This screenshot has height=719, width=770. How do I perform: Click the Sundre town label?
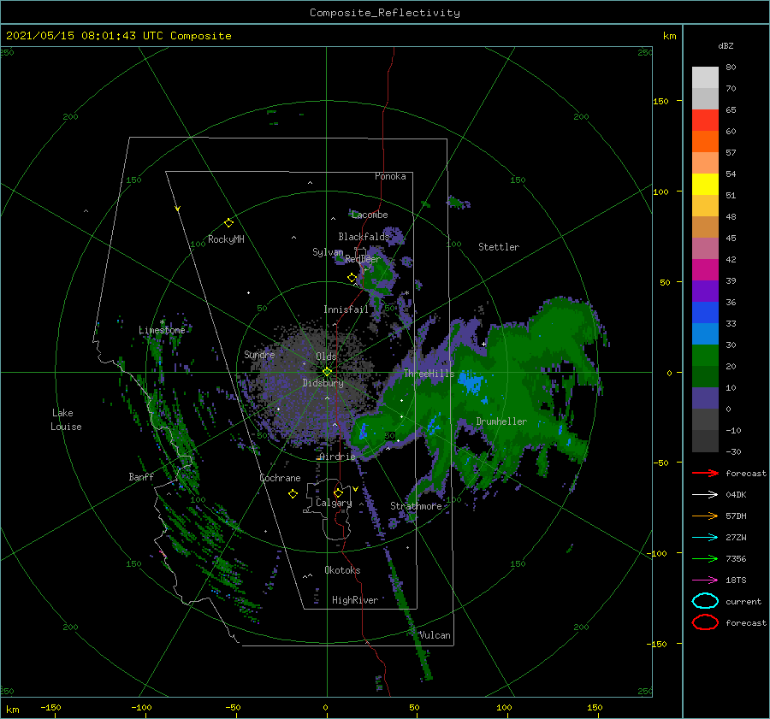pos(259,355)
